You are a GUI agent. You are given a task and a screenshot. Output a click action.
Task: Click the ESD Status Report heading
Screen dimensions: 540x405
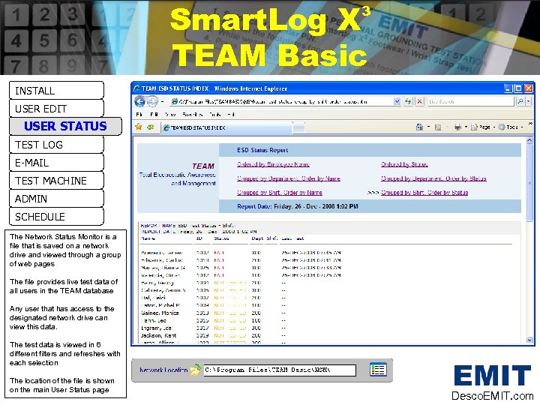click(262, 150)
